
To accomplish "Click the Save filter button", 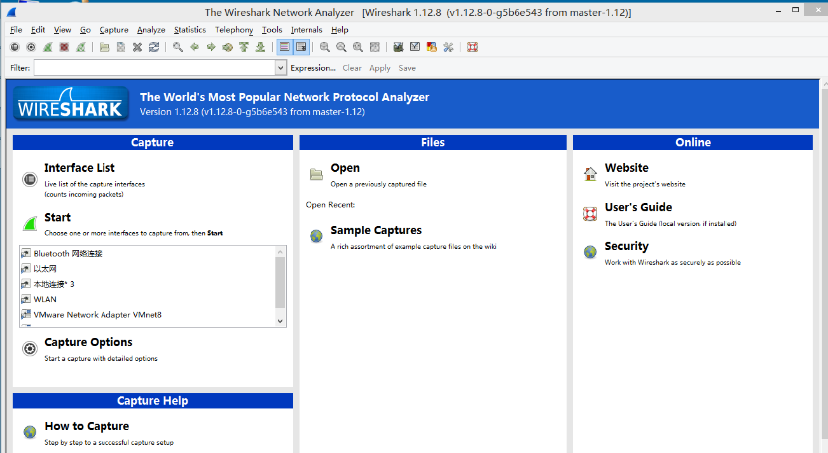I will [407, 68].
